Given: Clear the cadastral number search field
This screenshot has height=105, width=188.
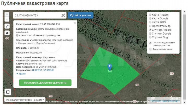Looking at the screenshot, I should pyautogui.click(x=63, y=15).
